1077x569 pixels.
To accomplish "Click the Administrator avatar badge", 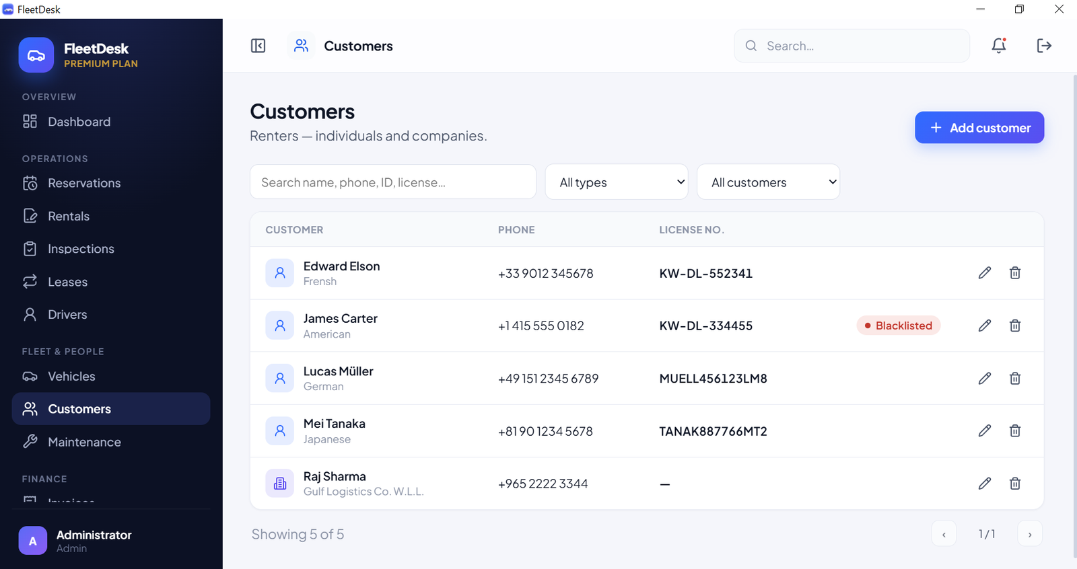I will pyautogui.click(x=33, y=541).
